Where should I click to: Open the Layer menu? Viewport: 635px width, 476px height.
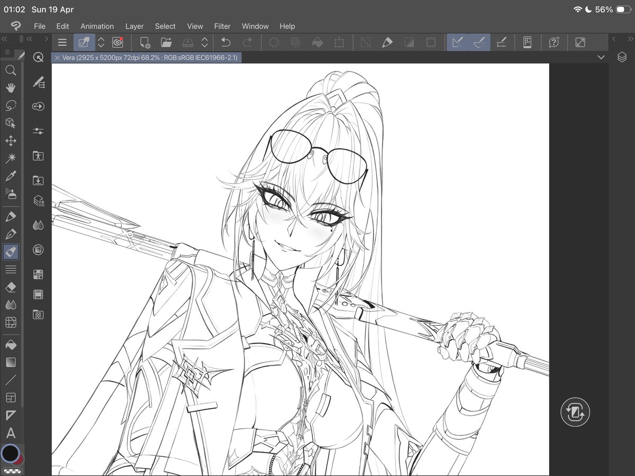click(x=134, y=26)
